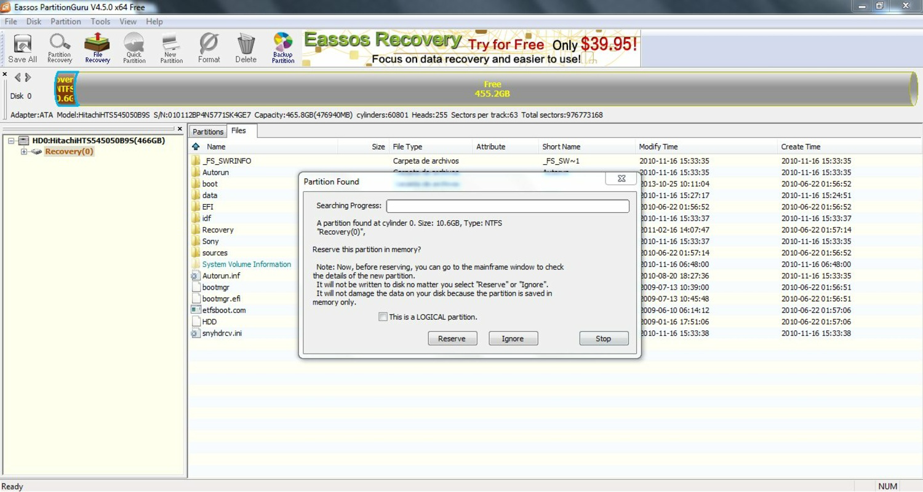Click the Searching Progress bar

point(508,206)
